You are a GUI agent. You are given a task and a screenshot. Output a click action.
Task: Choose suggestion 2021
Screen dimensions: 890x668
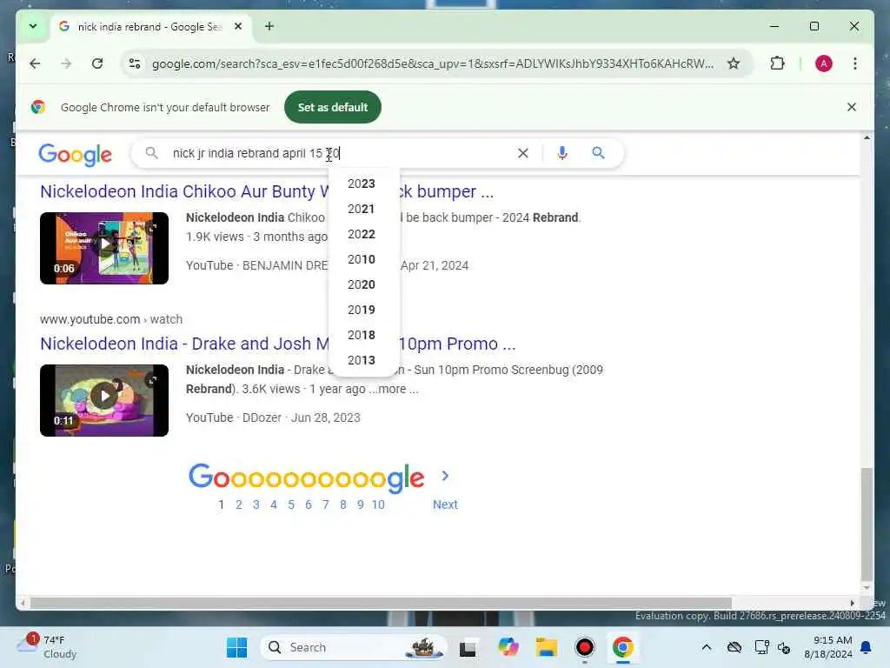(x=362, y=209)
